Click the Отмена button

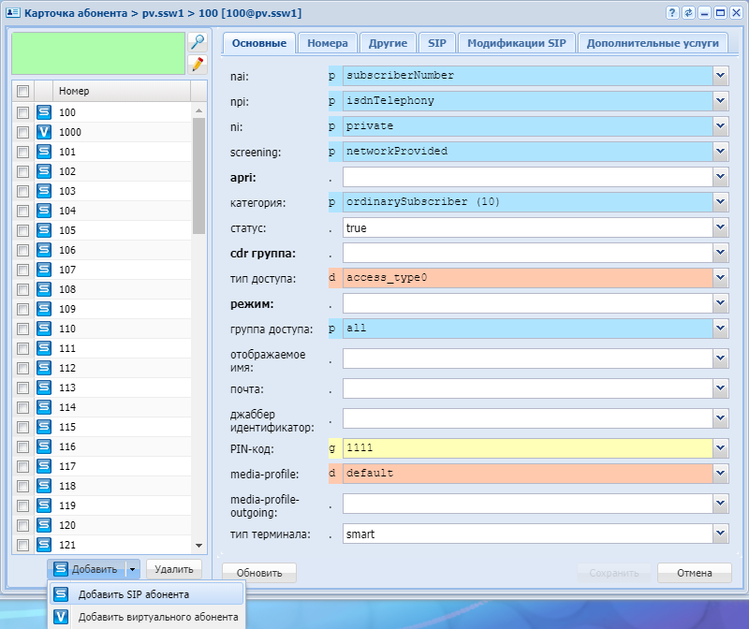click(x=694, y=573)
